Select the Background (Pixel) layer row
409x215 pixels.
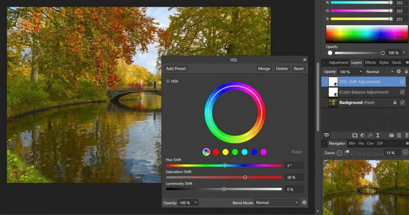coord(364,102)
